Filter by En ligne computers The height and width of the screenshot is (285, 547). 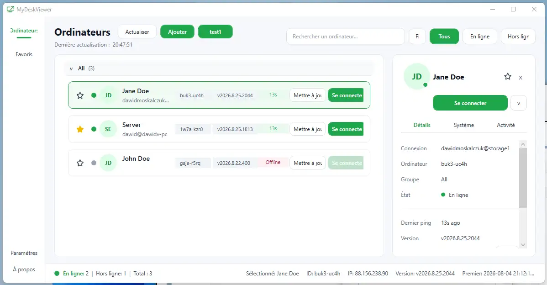tap(480, 36)
